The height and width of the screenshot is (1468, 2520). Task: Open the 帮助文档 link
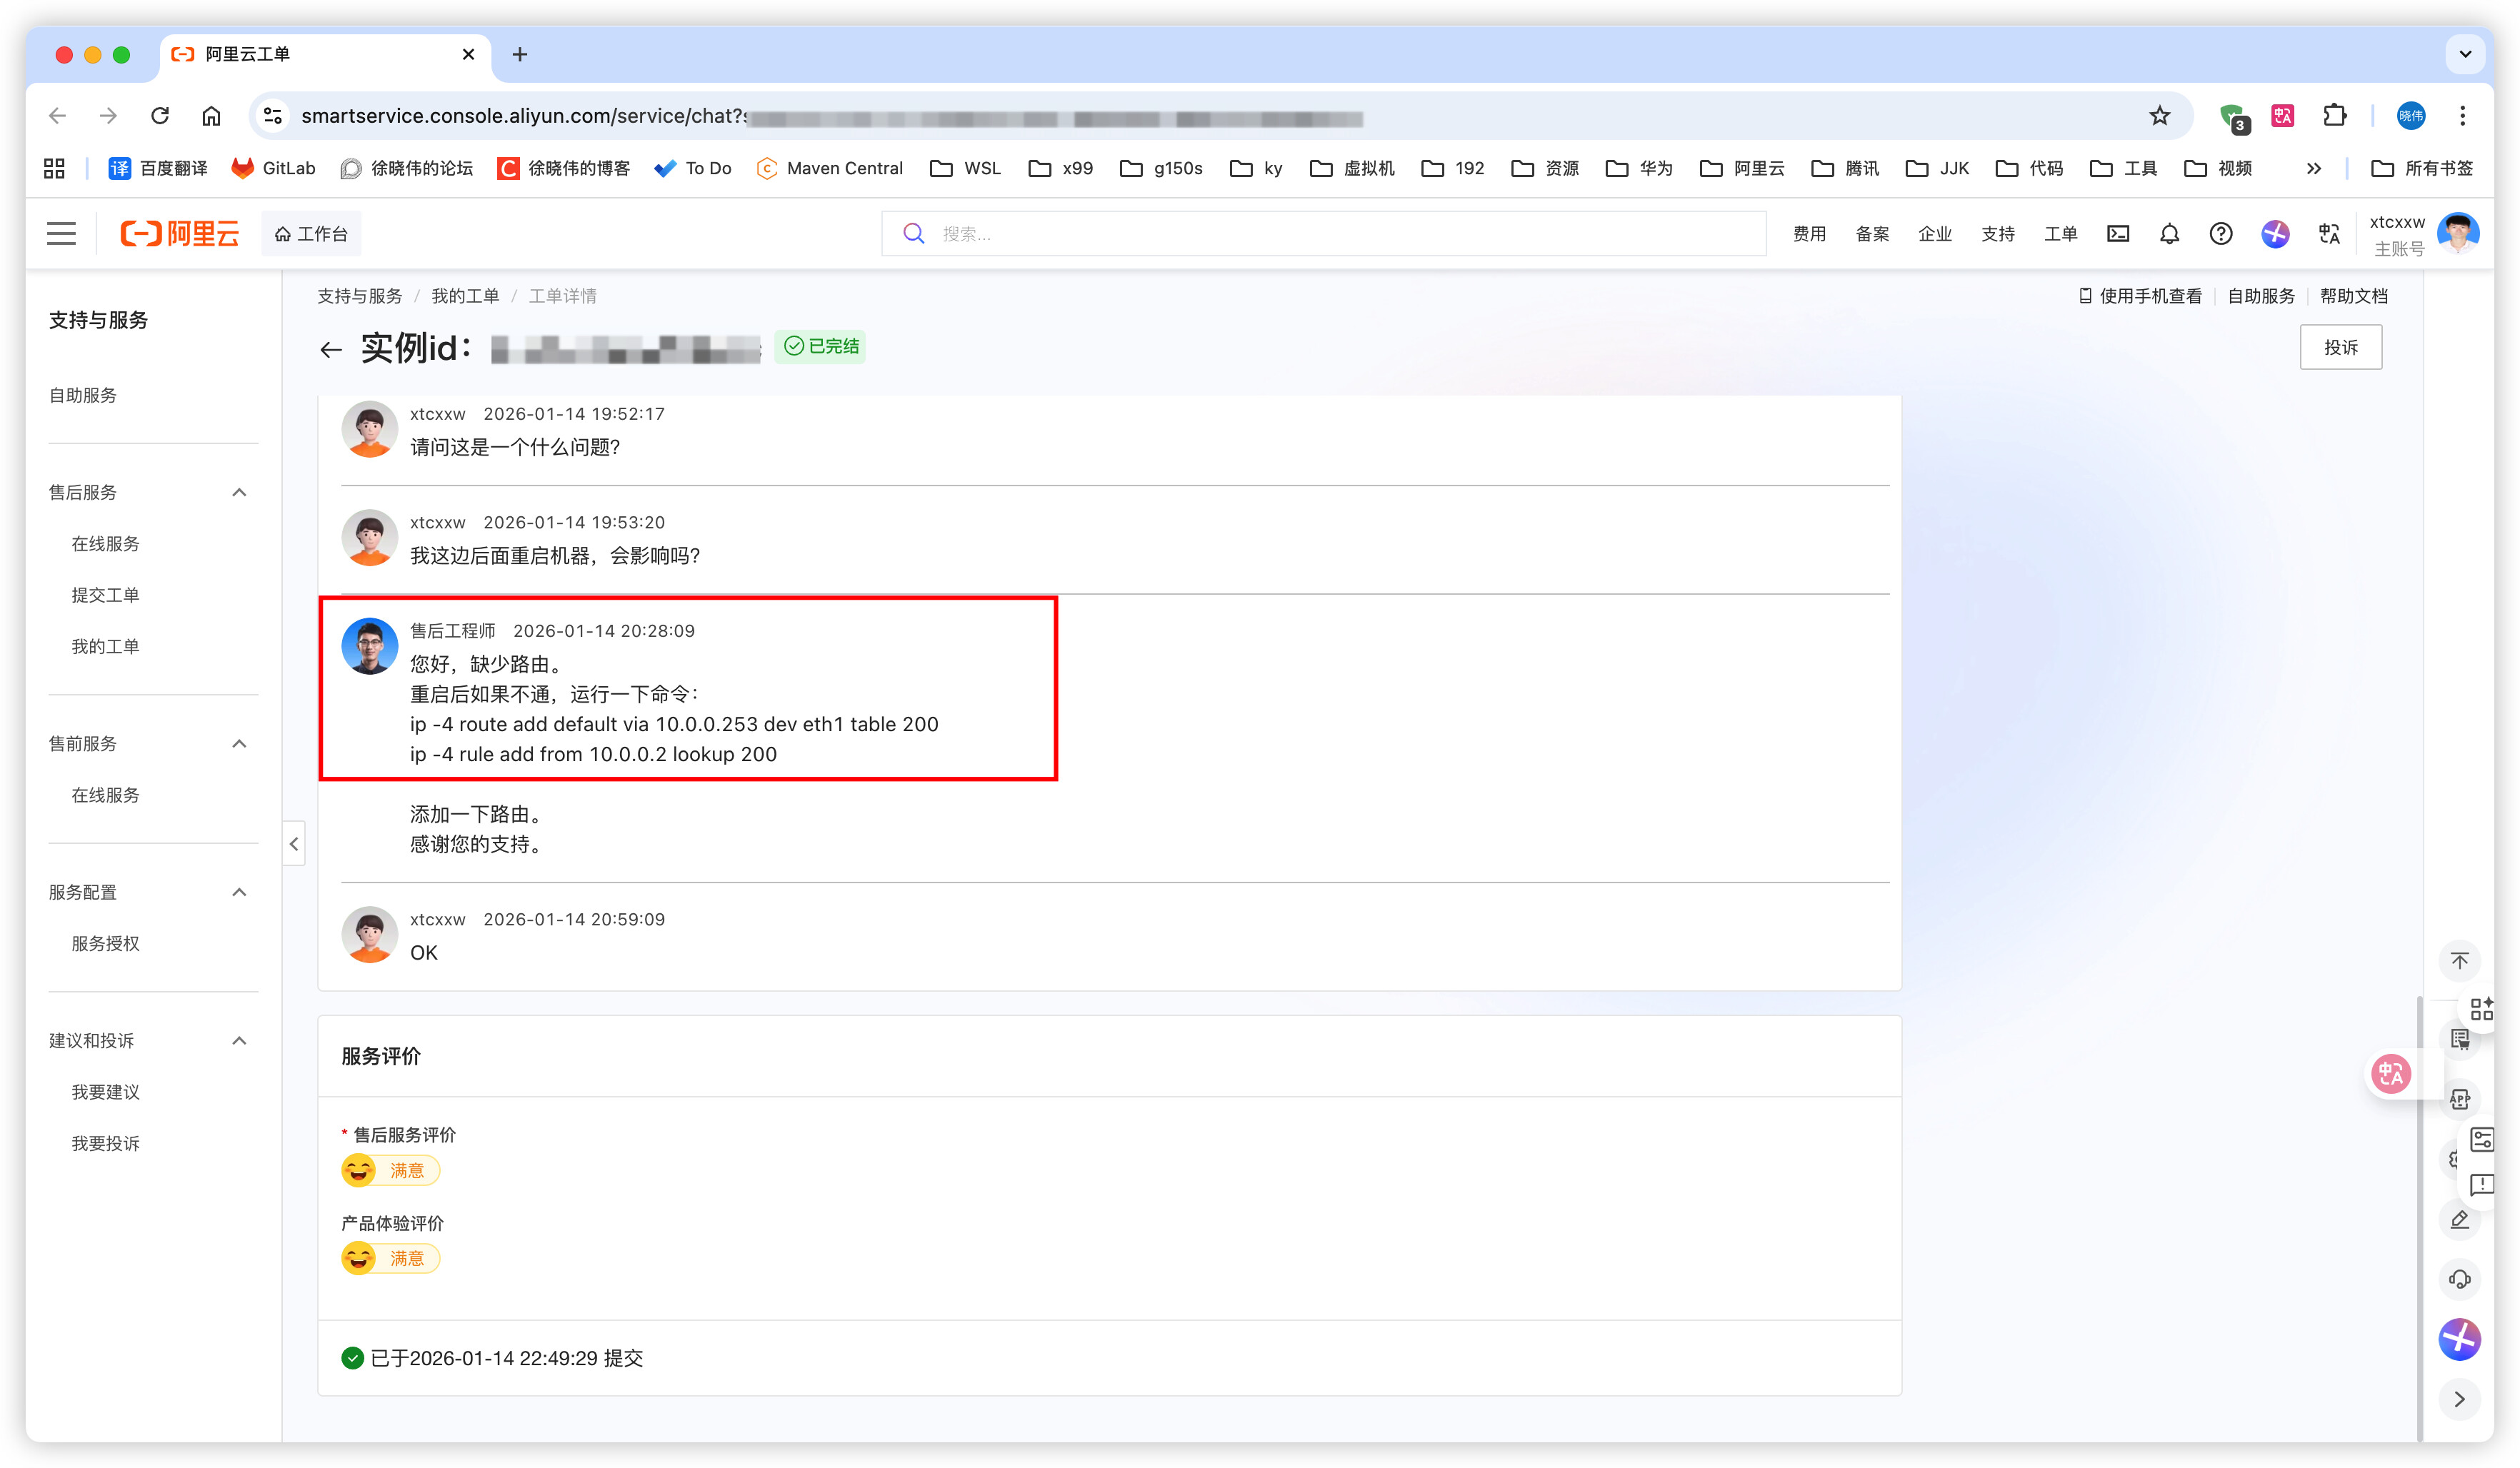pyautogui.click(x=2353, y=296)
